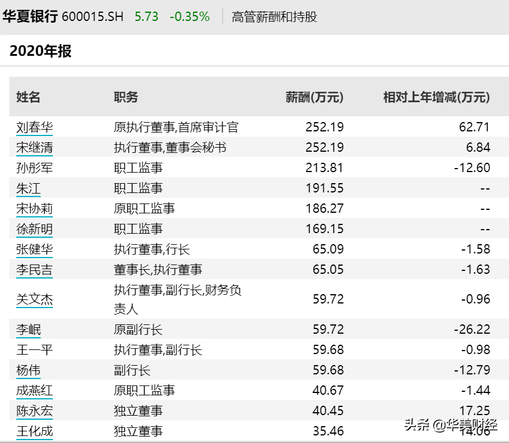
Task: Click the -0.35% change value
Action: [190, 16]
